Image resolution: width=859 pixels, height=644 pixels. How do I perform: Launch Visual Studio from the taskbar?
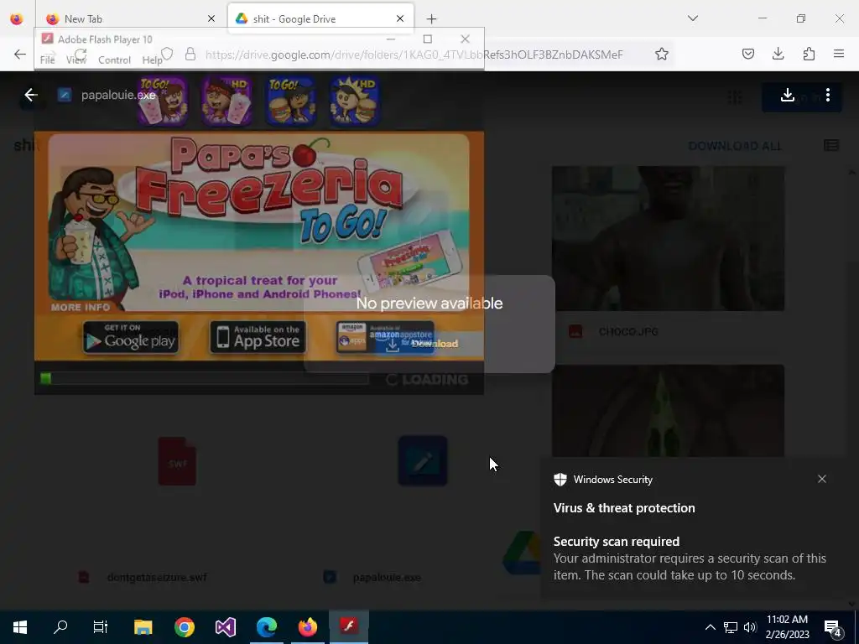tap(225, 626)
